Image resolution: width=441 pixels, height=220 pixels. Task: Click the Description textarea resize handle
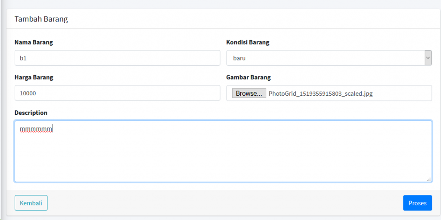[429, 179]
